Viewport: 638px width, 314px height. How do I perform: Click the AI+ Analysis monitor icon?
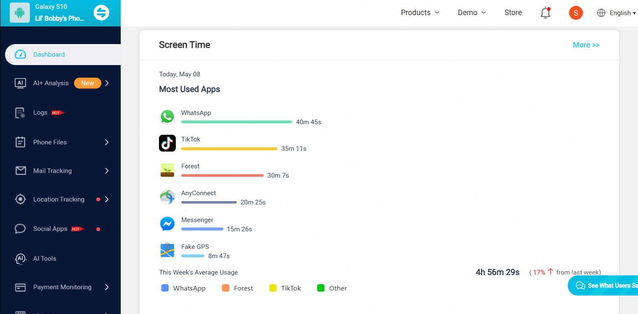click(20, 83)
